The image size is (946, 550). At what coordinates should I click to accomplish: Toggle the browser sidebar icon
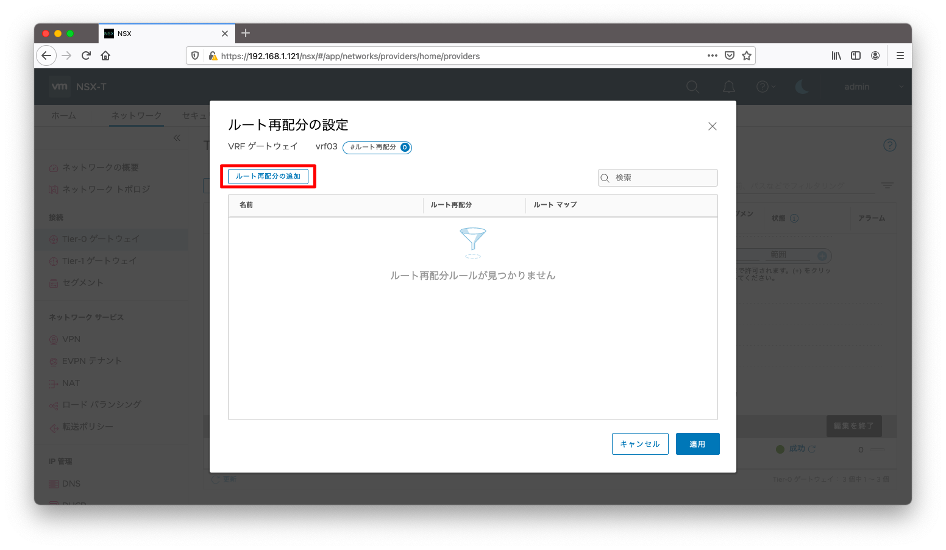[856, 55]
